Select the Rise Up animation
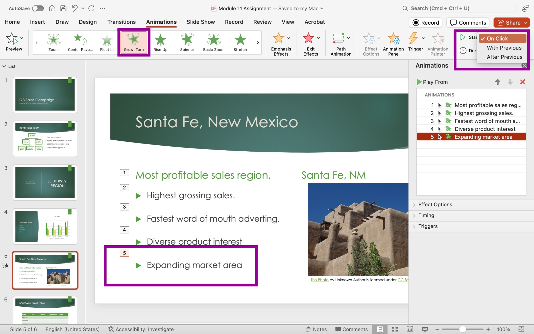Image resolution: width=534 pixels, height=334 pixels. [x=160, y=42]
